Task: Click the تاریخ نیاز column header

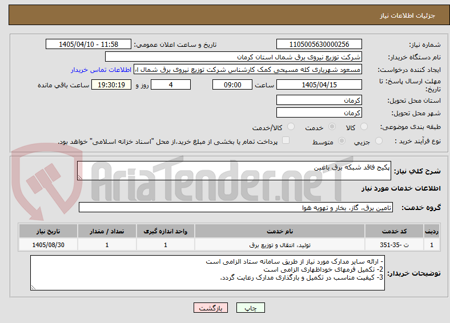Action: [48, 231]
